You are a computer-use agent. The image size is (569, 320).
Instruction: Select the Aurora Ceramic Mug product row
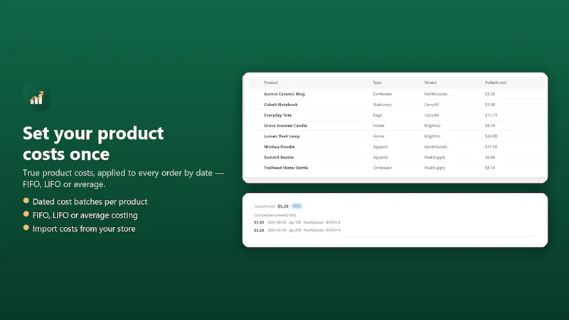pos(396,94)
